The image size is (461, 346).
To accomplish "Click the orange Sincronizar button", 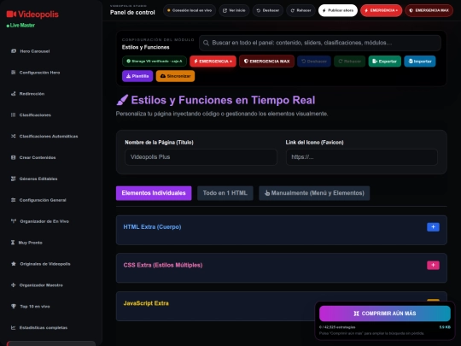I will [175, 76].
